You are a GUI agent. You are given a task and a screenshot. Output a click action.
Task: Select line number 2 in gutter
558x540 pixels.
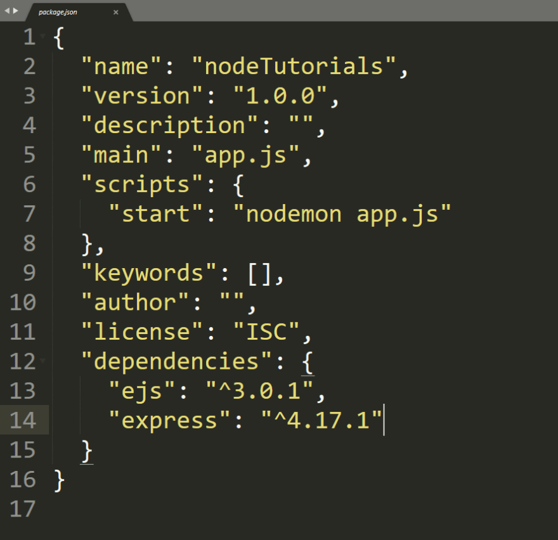tap(30, 67)
